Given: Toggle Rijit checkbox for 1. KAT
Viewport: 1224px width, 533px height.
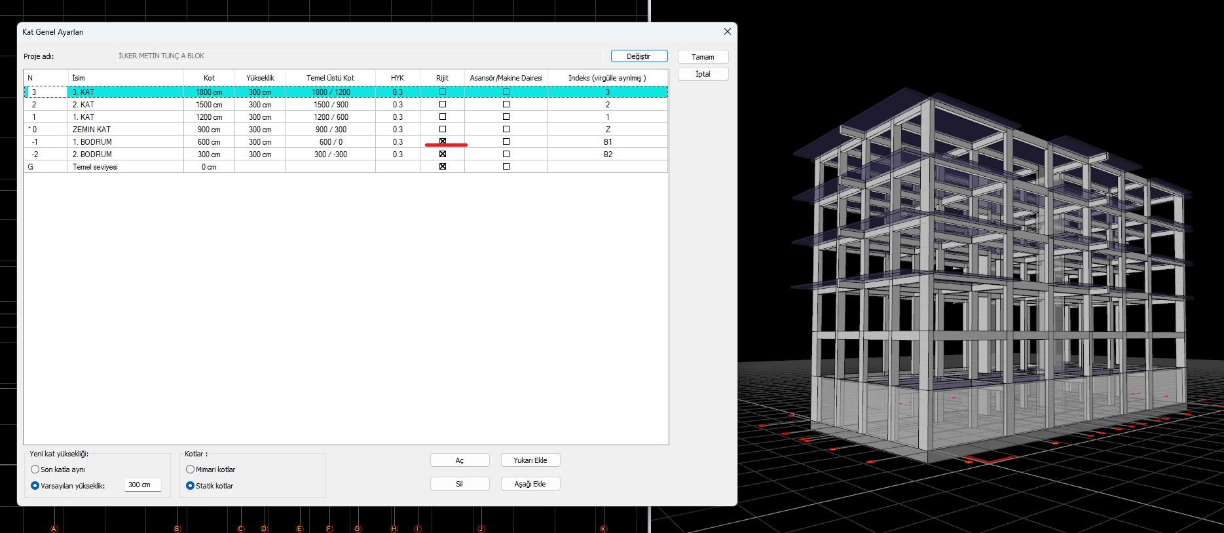Looking at the screenshot, I should coord(443,117).
